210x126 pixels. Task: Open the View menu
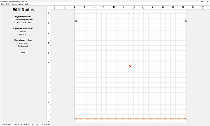[x=21, y=4]
